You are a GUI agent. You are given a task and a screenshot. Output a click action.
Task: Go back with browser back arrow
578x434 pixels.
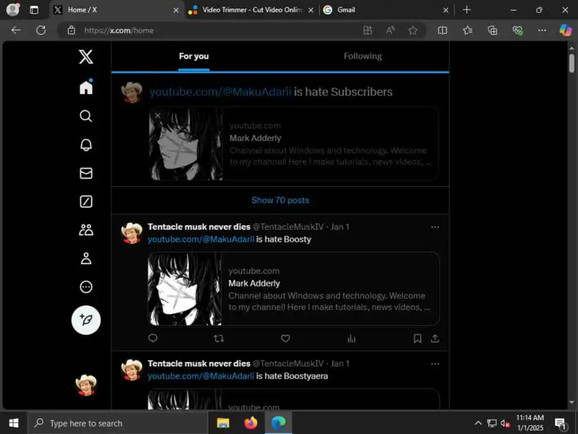click(x=16, y=31)
